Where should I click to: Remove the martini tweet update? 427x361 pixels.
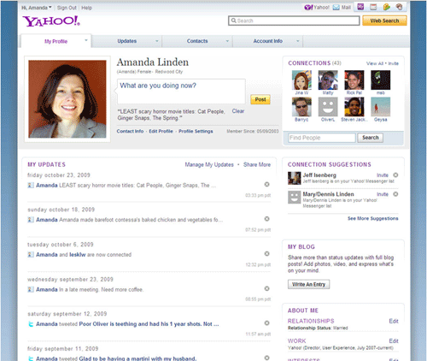click(266, 358)
